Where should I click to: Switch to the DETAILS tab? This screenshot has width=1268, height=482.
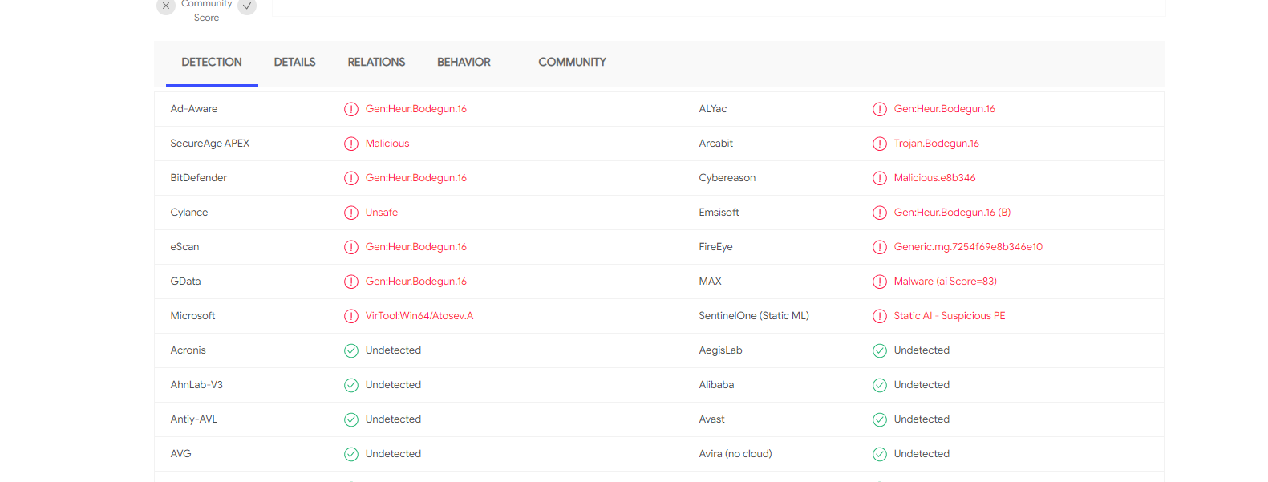coord(294,62)
